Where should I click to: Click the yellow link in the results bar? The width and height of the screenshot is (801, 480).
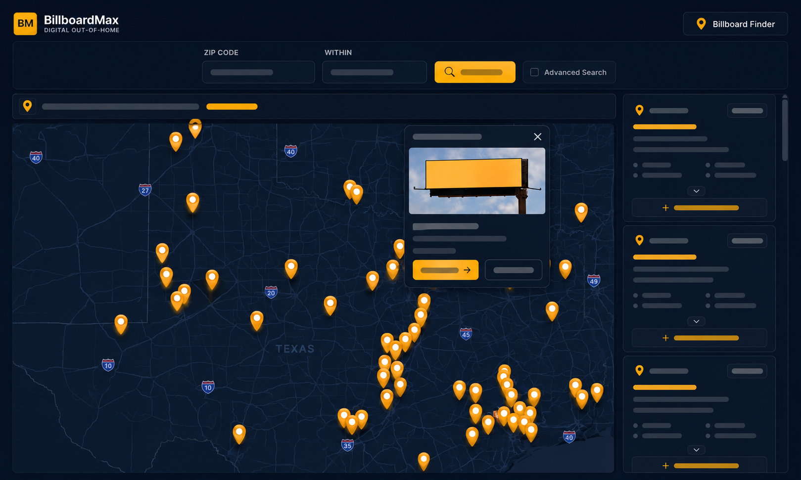pyautogui.click(x=232, y=106)
